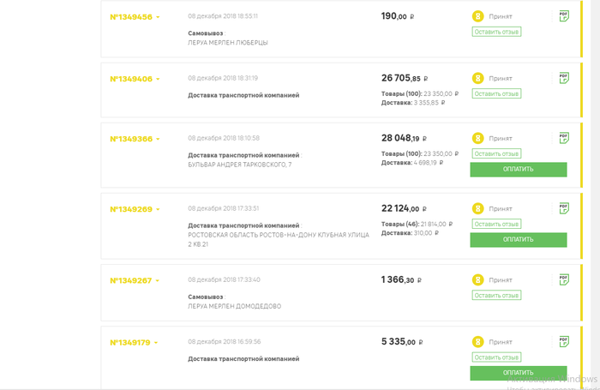Toggle order №1349269 details arrow
Viewport: 600px width, 390px height.
pos(158,210)
